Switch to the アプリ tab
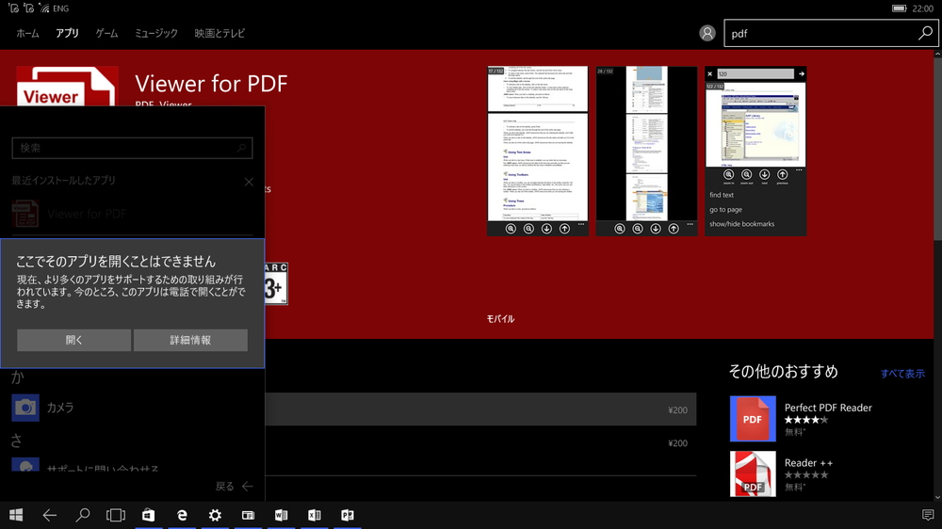 coord(67,33)
